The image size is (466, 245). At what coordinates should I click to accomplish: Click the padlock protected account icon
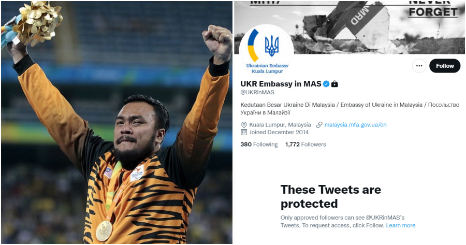click(334, 84)
